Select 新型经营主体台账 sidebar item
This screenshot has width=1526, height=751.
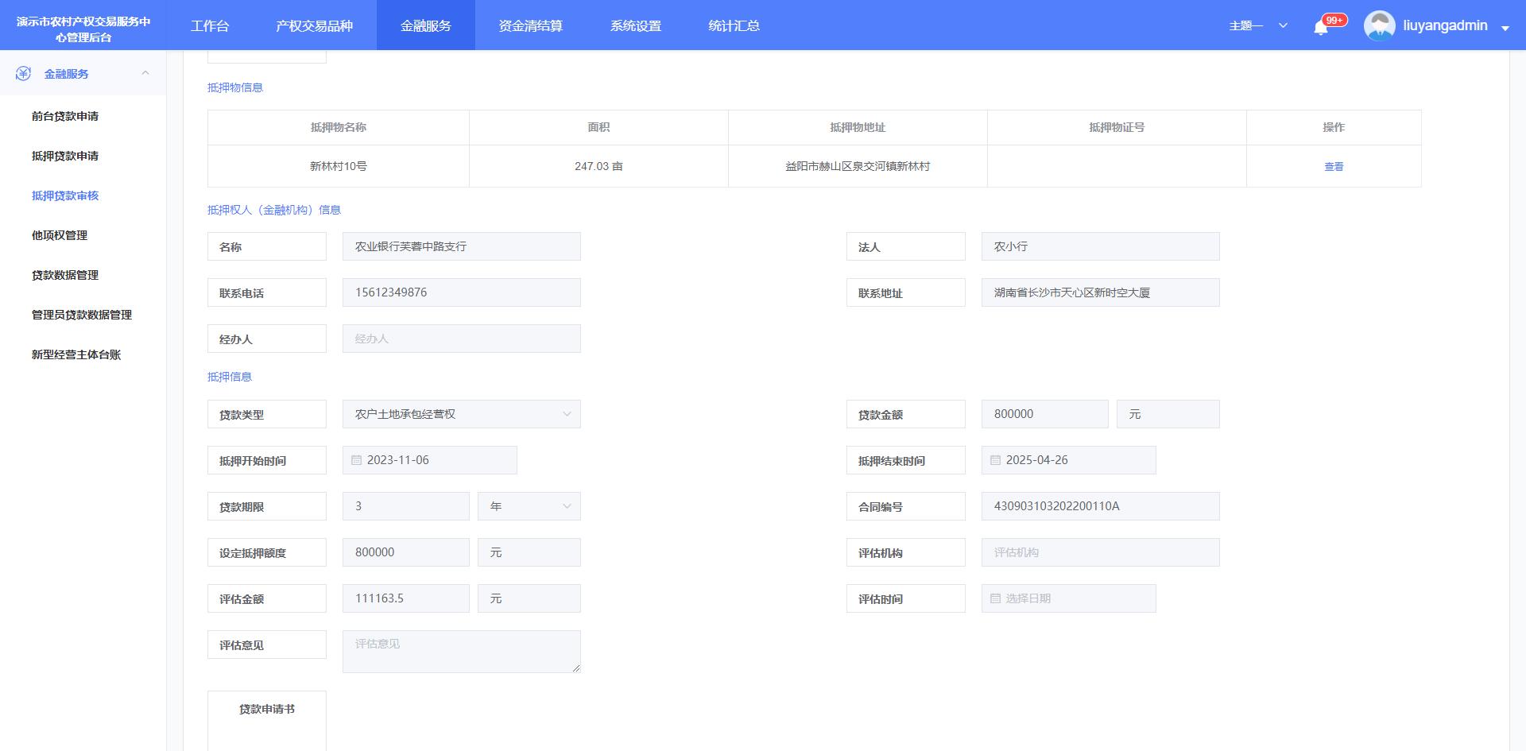pos(76,354)
